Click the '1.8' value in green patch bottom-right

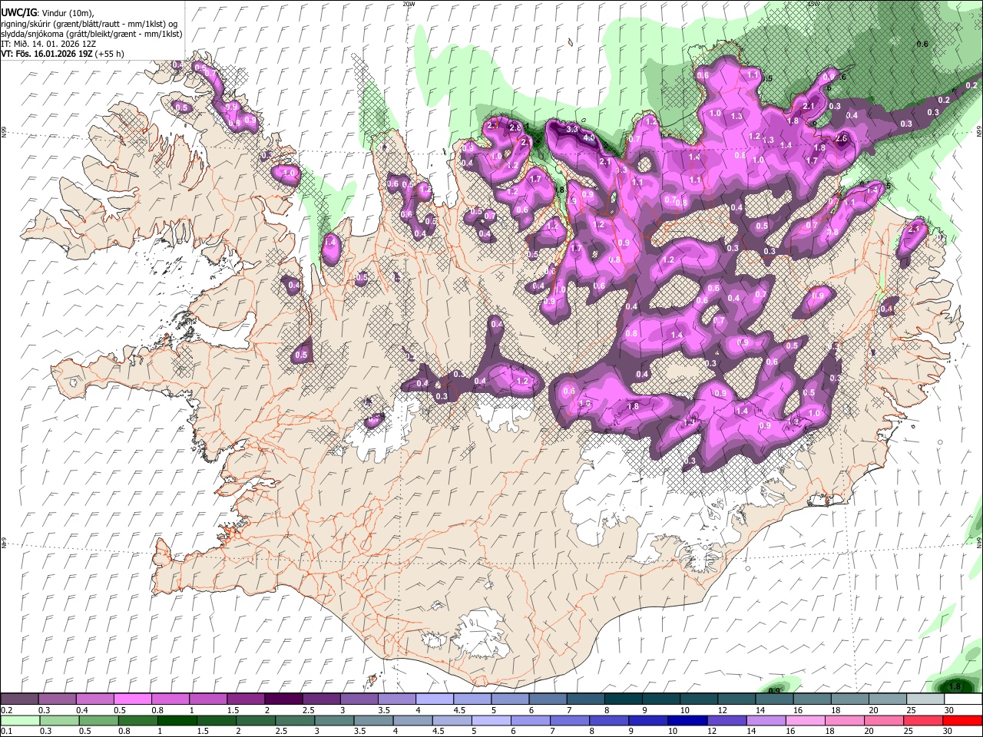tap(955, 686)
